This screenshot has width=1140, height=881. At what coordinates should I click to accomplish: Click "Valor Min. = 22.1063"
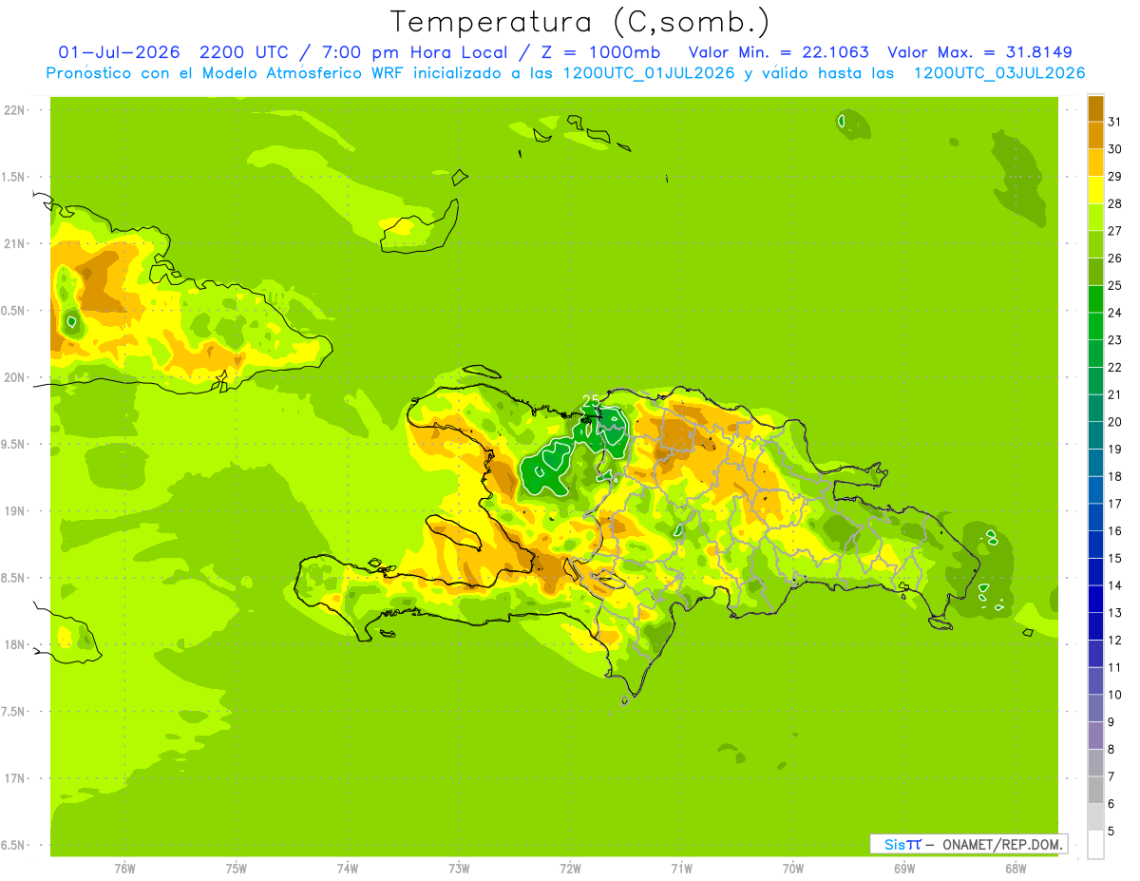pyautogui.click(x=778, y=52)
